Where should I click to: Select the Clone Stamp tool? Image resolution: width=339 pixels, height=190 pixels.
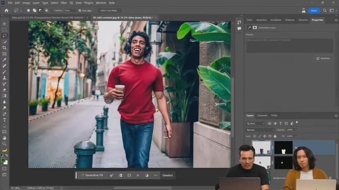tap(4, 78)
